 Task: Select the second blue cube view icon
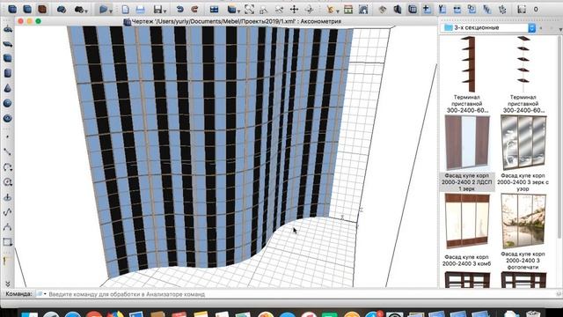tap(27, 9)
